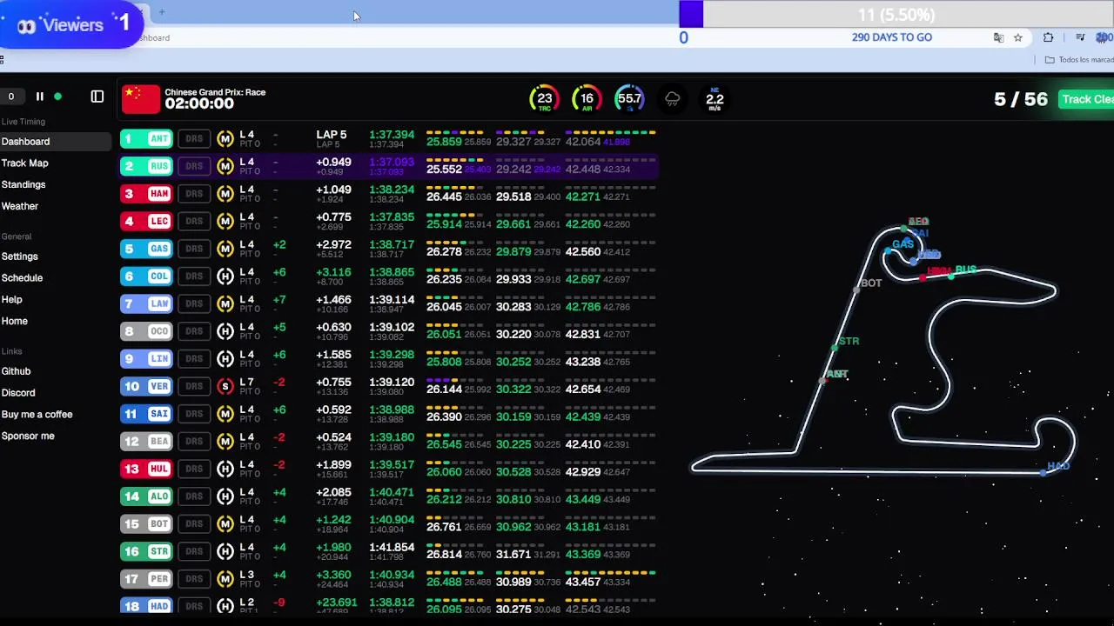Select driver GAS position badge

point(146,249)
